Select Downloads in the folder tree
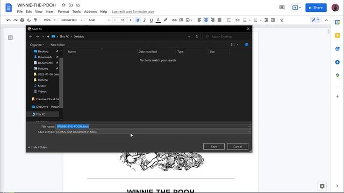The image size is (344, 193). coord(45,57)
